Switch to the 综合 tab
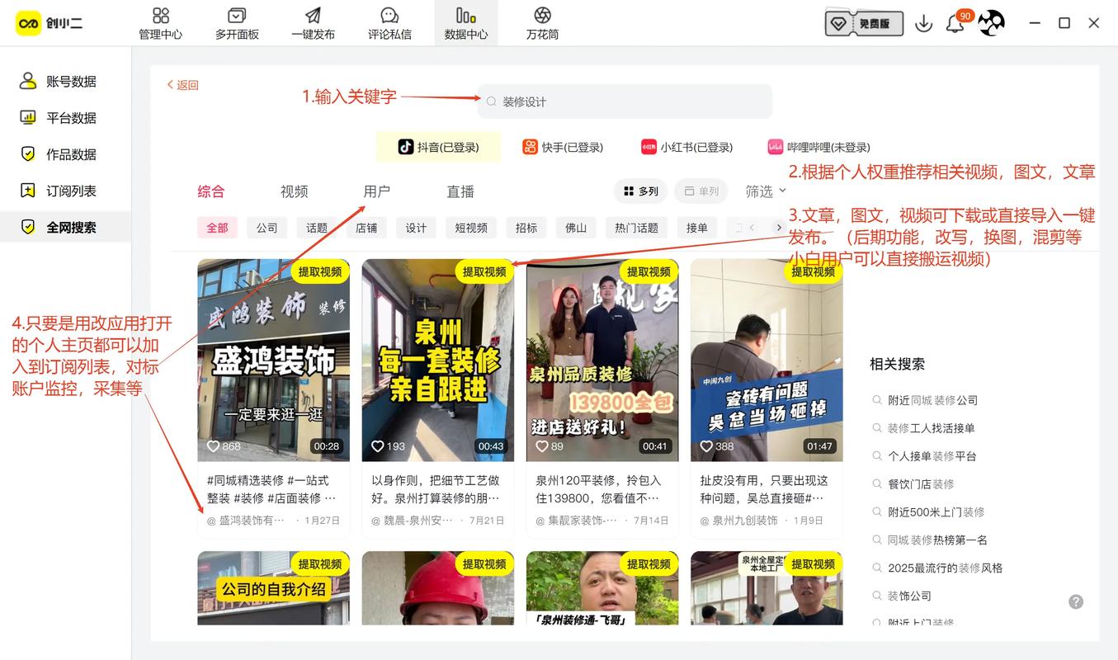This screenshot has width=1118, height=660. [x=211, y=191]
